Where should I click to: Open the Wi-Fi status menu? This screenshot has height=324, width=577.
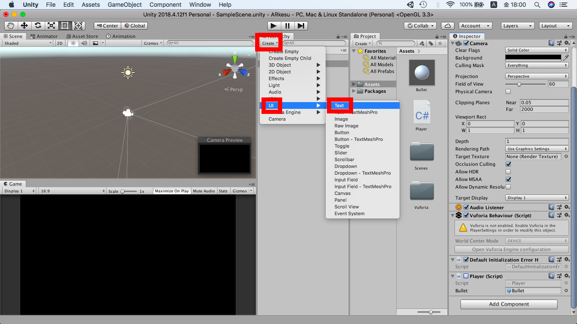tap(450, 5)
